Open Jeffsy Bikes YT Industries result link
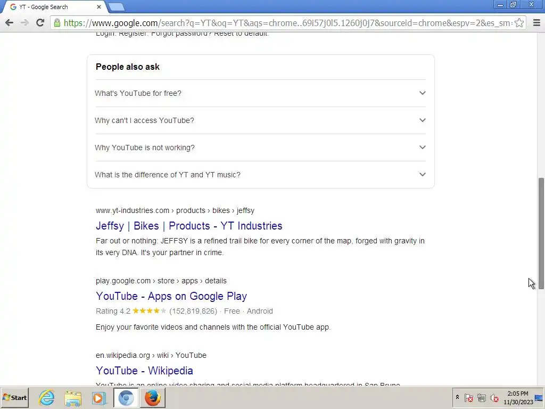545x409 pixels. click(x=189, y=226)
